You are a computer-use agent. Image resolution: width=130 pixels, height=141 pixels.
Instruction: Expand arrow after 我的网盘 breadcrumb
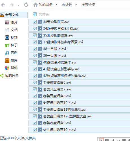coord(56,5)
